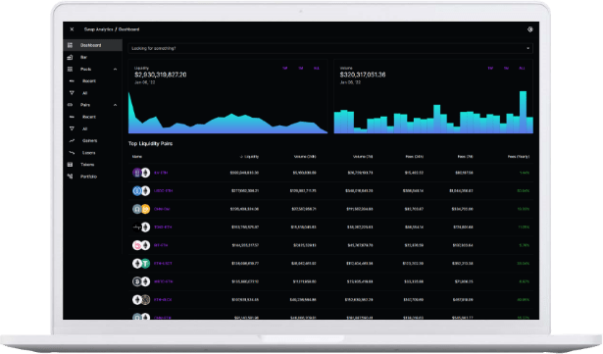This screenshot has width=603, height=354.
Task: Sort table by Volume (7d) column
Action: point(363,157)
